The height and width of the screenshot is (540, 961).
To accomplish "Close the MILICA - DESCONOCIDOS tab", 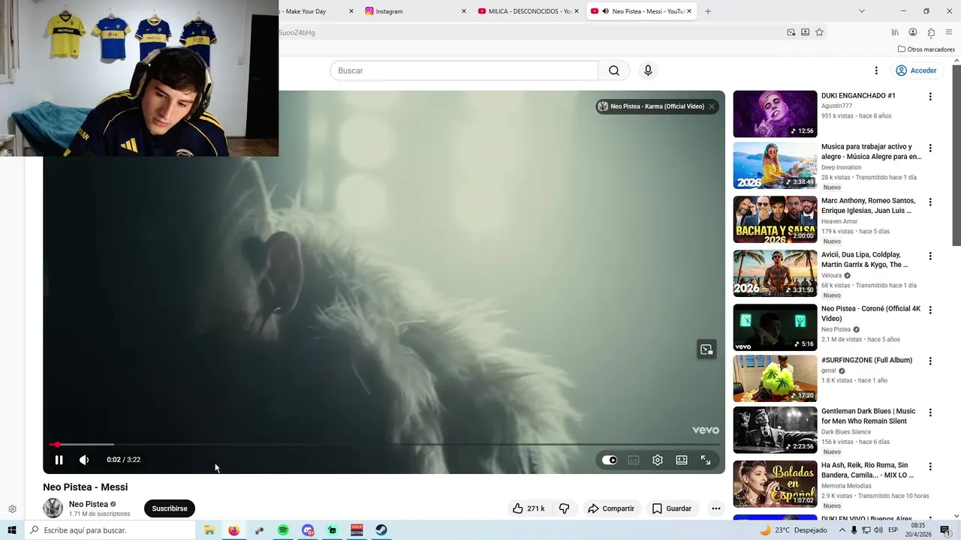I will click(x=577, y=11).
